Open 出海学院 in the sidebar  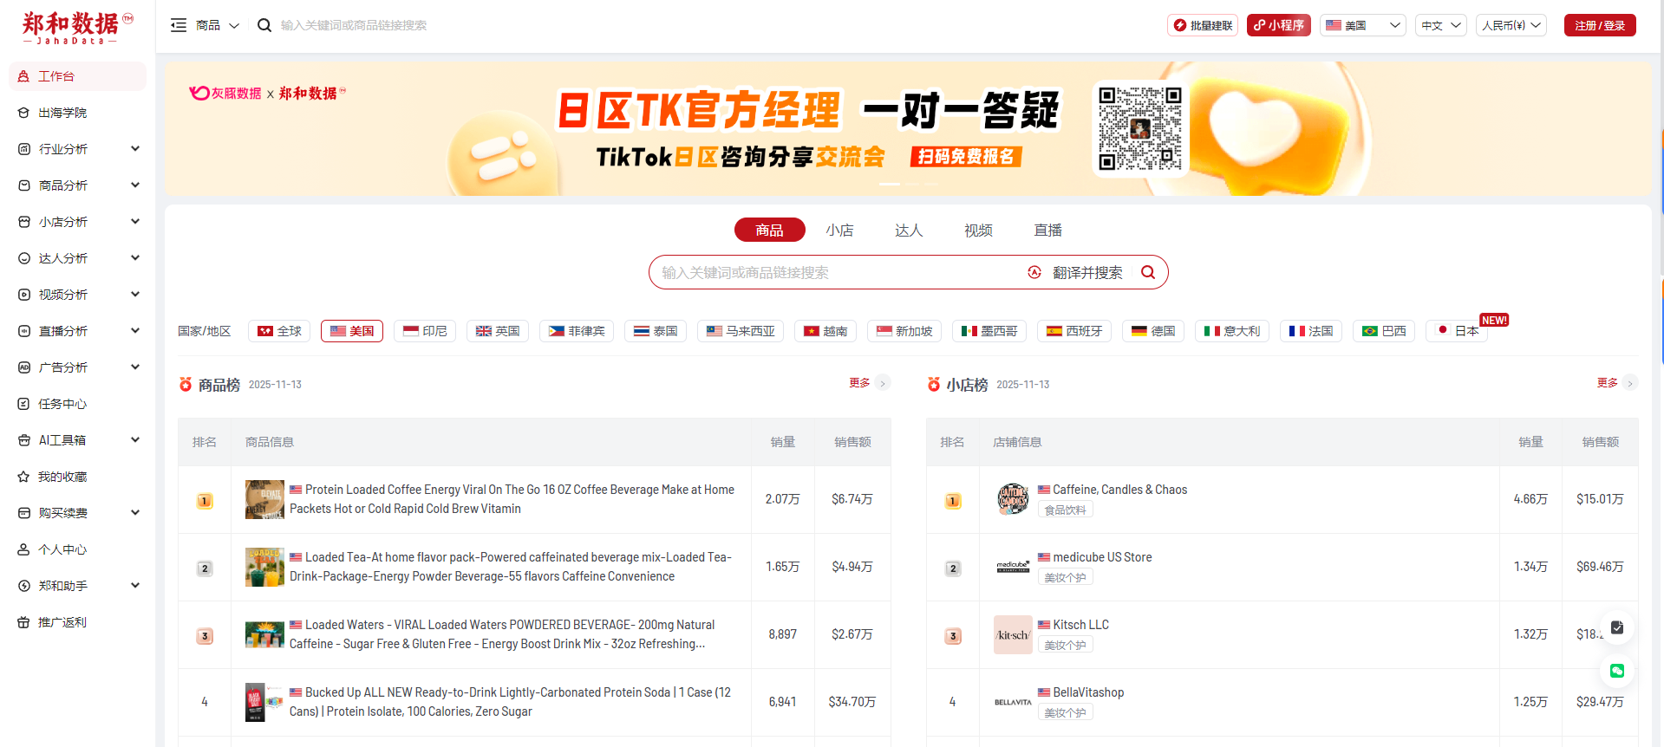77,113
